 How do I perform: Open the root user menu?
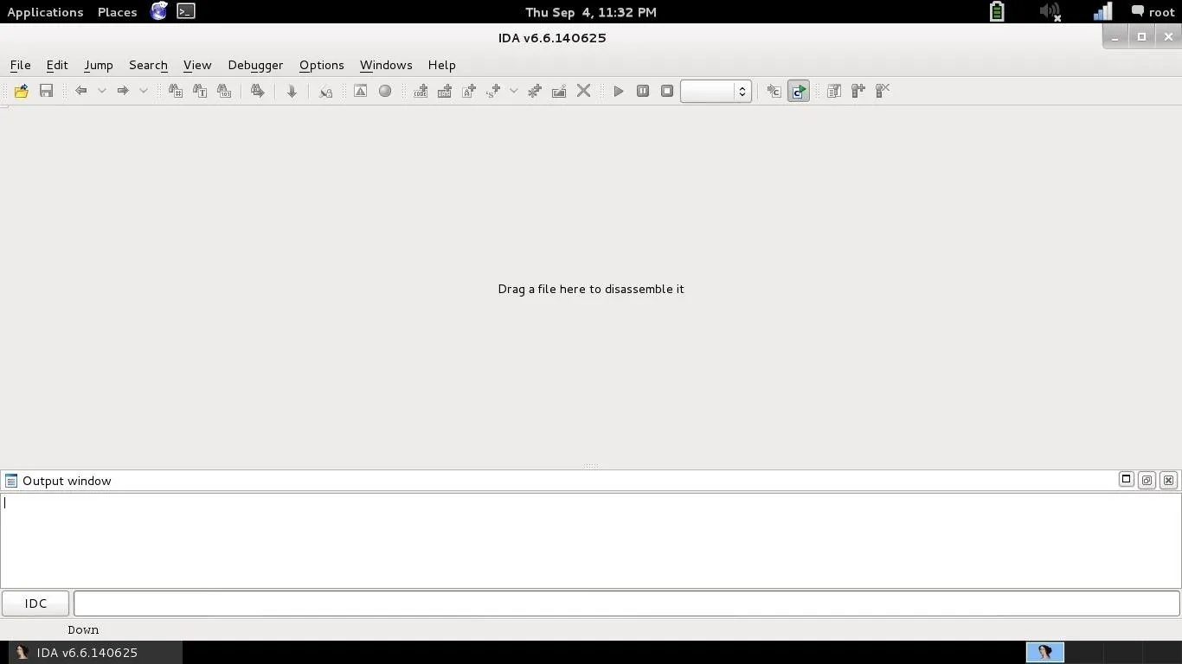pyautogui.click(x=1153, y=12)
